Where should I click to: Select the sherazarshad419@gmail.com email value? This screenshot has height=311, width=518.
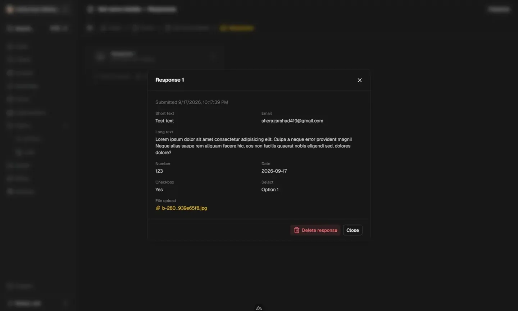(292, 121)
